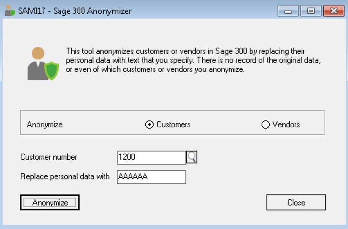
Task: Click the Anonymize button
Action: point(50,202)
